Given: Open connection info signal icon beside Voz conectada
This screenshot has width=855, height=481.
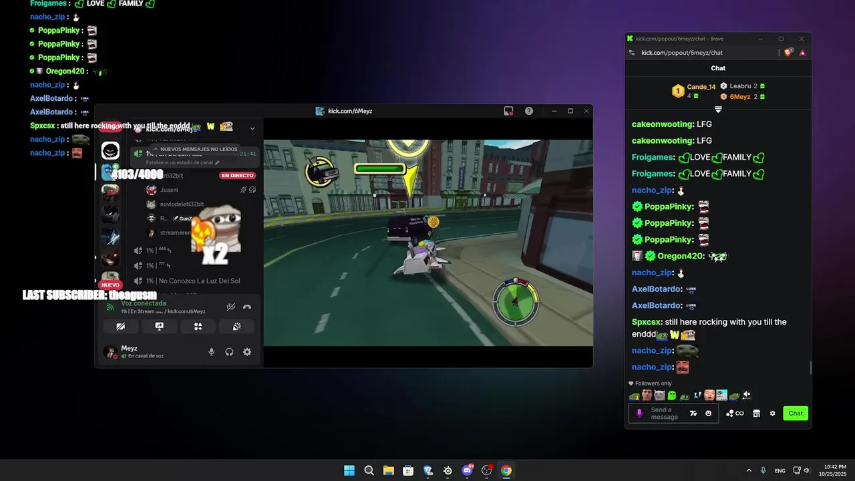Looking at the screenshot, I should 110,308.
